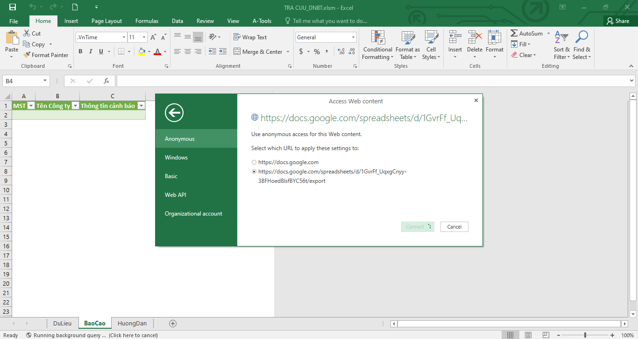The image size is (638, 339).
Task: Open the font size dropdown showing 11
Action: 144,37
